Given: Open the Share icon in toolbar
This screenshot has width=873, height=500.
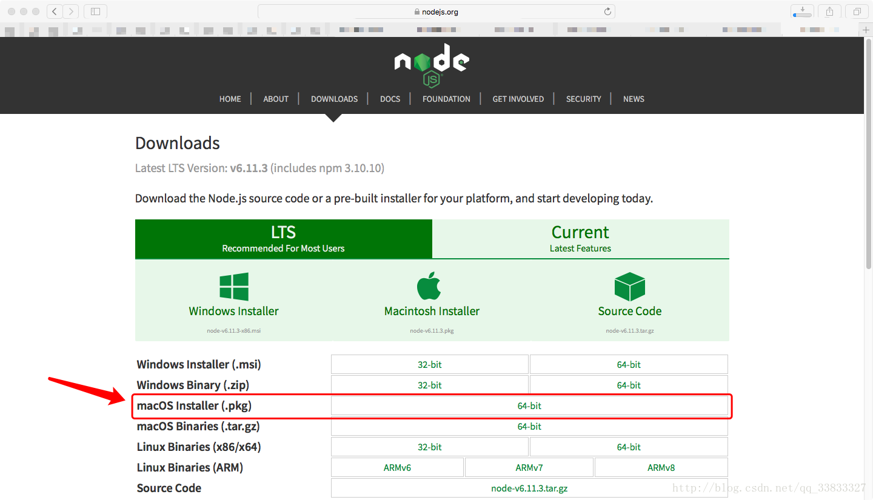Looking at the screenshot, I should tap(829, 11).
